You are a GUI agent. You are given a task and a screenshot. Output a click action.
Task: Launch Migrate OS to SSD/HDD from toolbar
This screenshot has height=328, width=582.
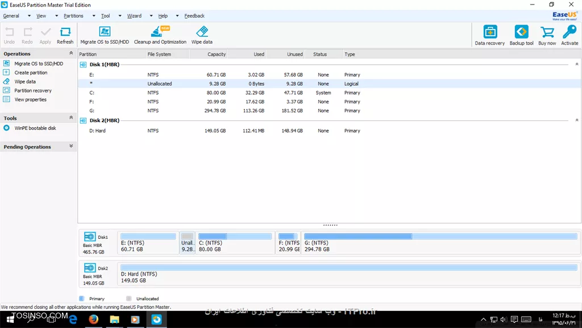(x=105, y=35)
